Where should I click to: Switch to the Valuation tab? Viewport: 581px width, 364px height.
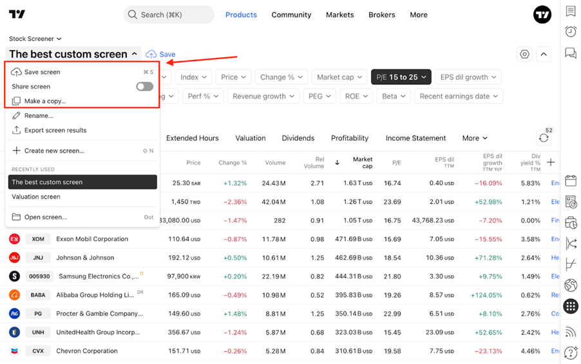(x=251, y=138)
